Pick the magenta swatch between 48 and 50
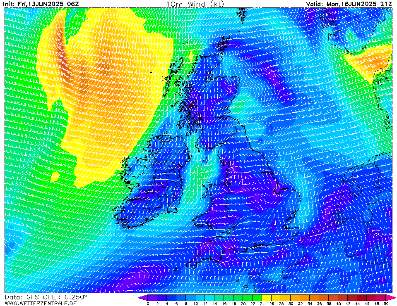 click(381, 298)
